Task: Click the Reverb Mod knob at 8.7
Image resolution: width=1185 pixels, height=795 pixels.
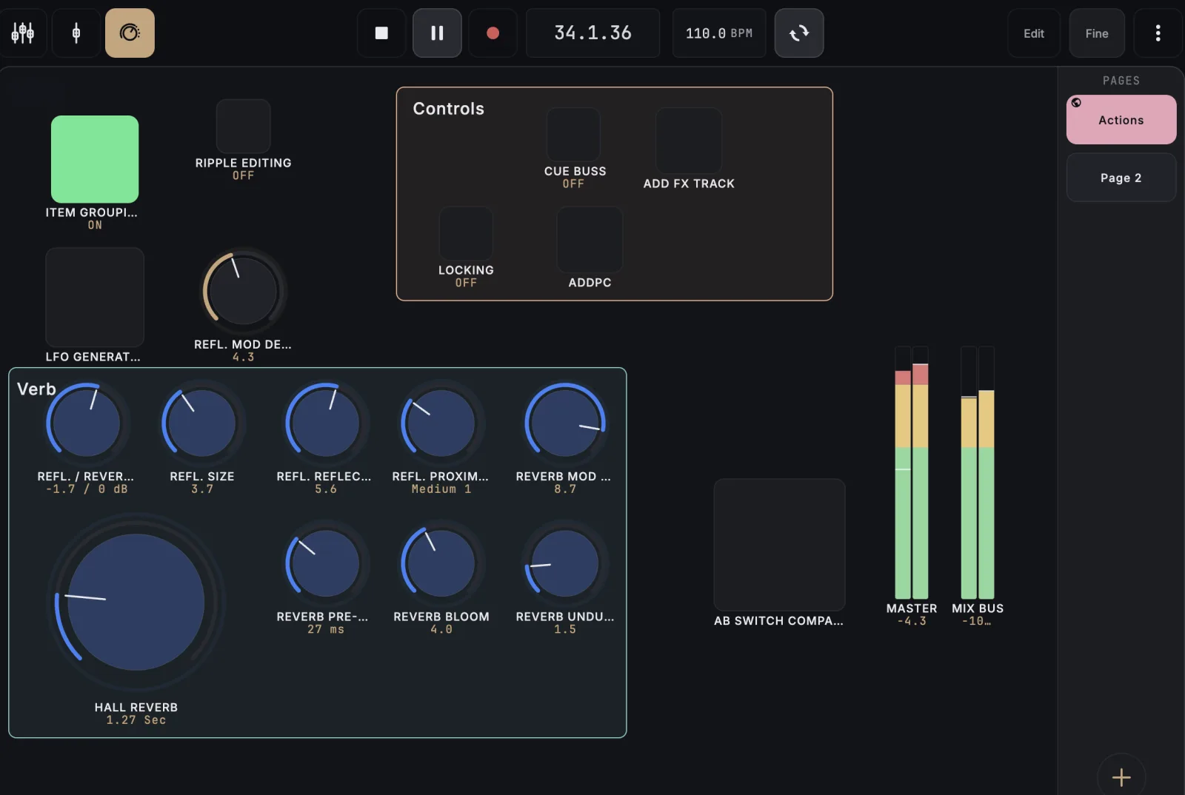Action: pyautogui.click(x=565, y=423)
